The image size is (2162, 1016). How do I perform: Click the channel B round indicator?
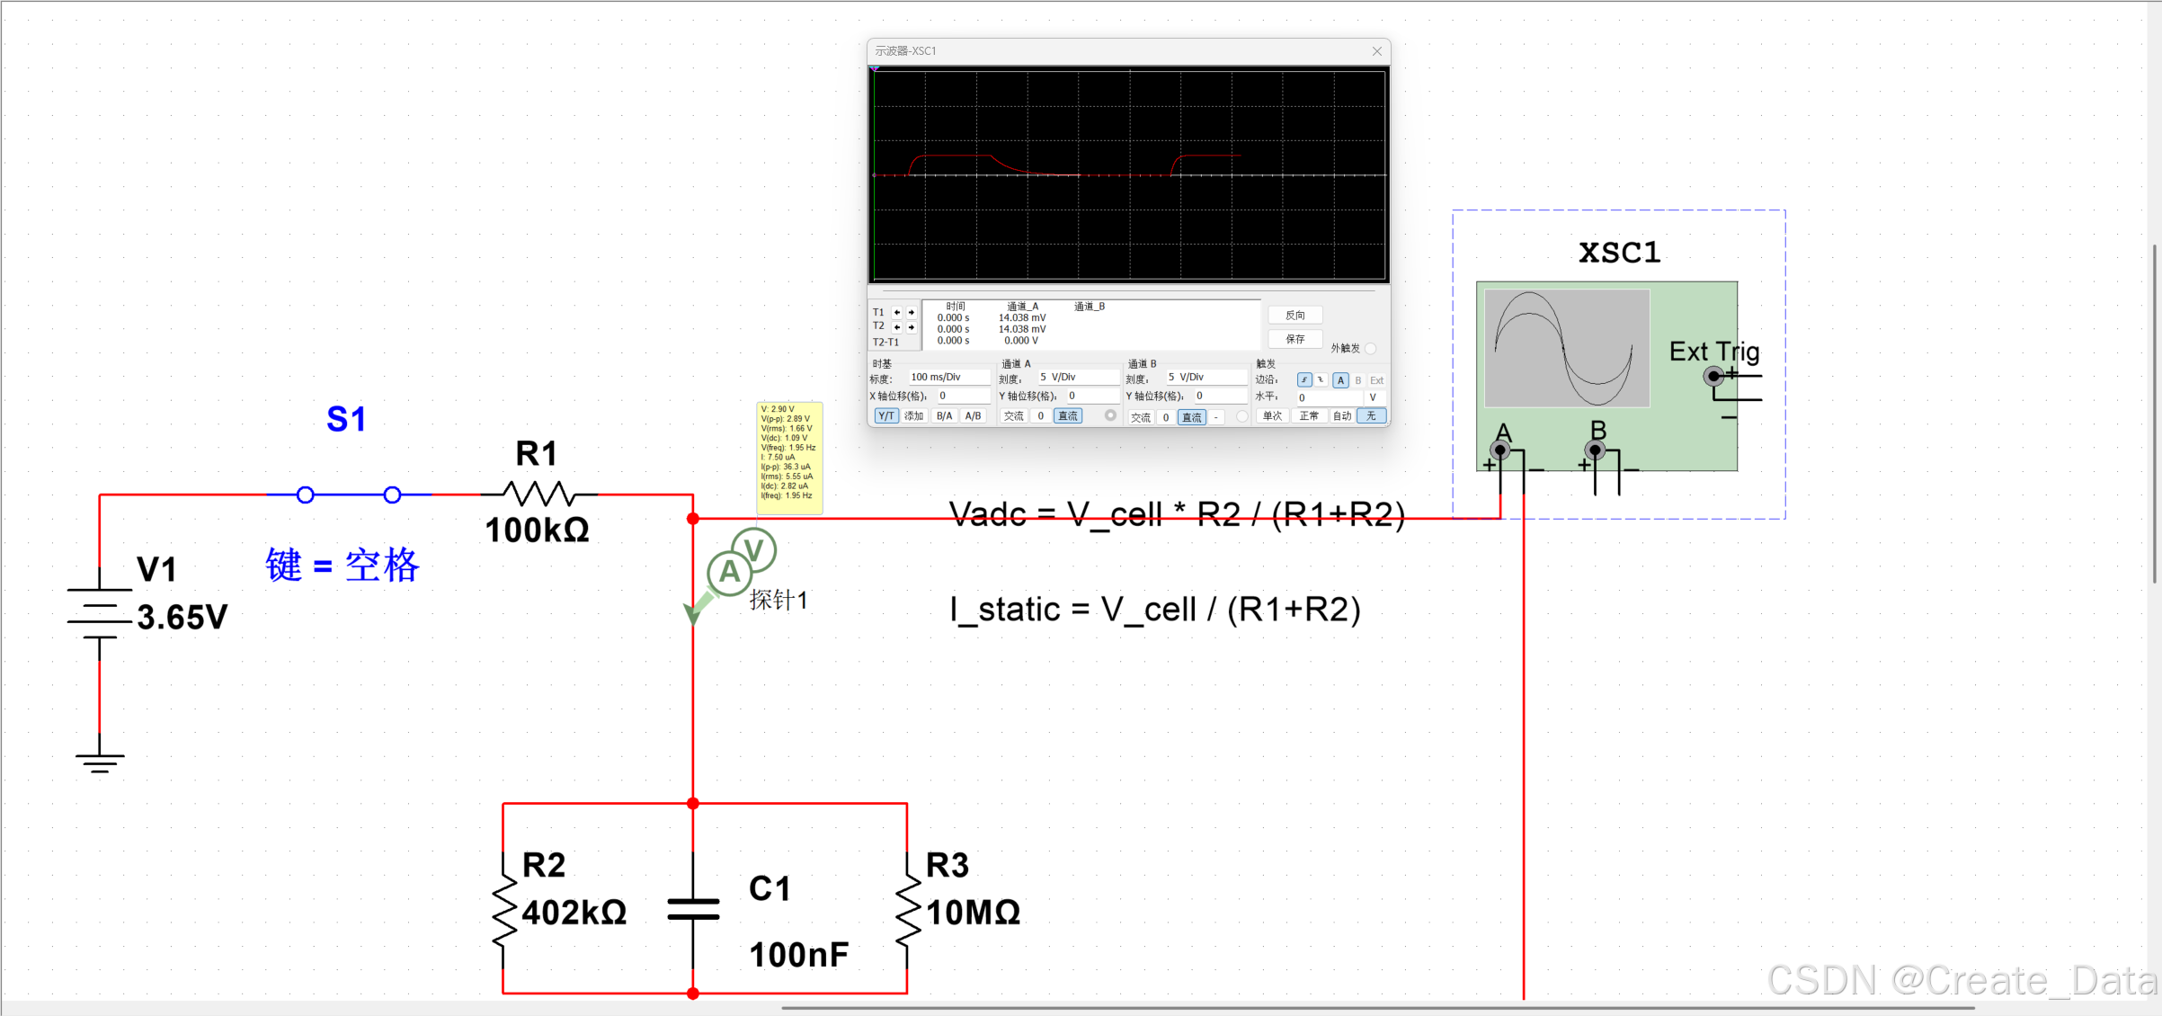(1241, 416)
